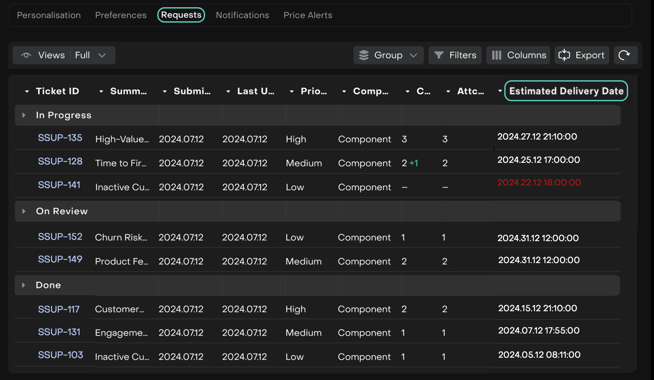This screenshot has width=654, height=380.
Task: Click the Views eye icon
Action: click(x=27, y=55)
